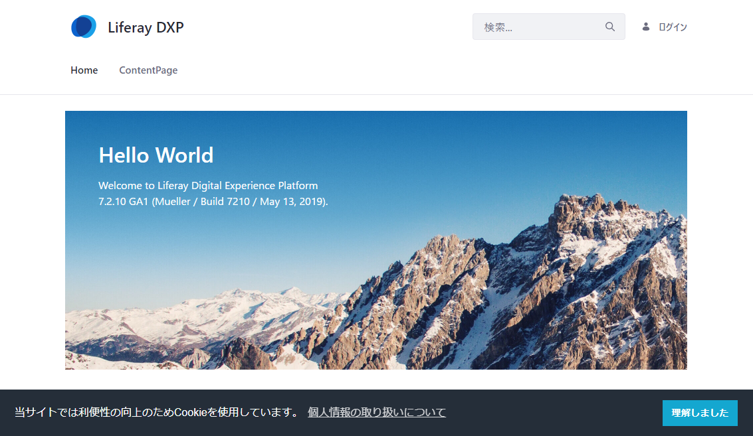Click the 7.2.10 GA1 version text
The image size is (753, 436).
124,202
